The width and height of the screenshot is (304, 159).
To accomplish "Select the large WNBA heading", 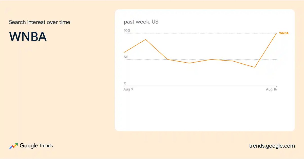I will 28,37.
